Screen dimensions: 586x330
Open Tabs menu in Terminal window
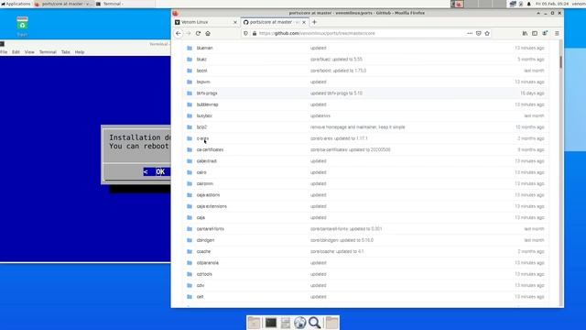[66, 52]
